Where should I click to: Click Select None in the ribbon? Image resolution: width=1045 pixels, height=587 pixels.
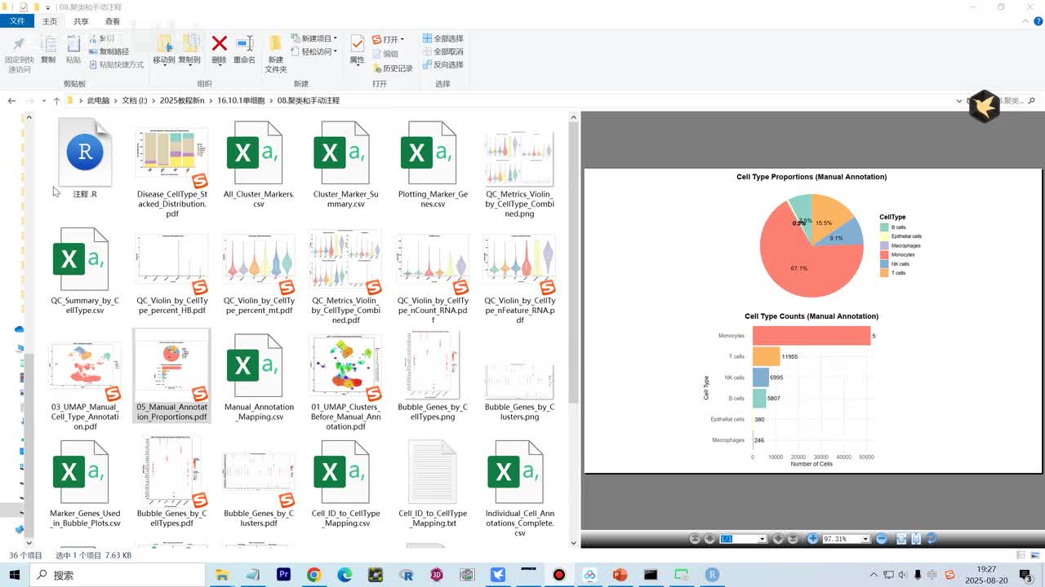coord(443,51)
